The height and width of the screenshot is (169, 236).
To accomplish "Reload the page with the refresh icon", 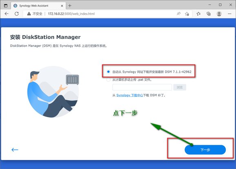I will [x=17, y=14].
